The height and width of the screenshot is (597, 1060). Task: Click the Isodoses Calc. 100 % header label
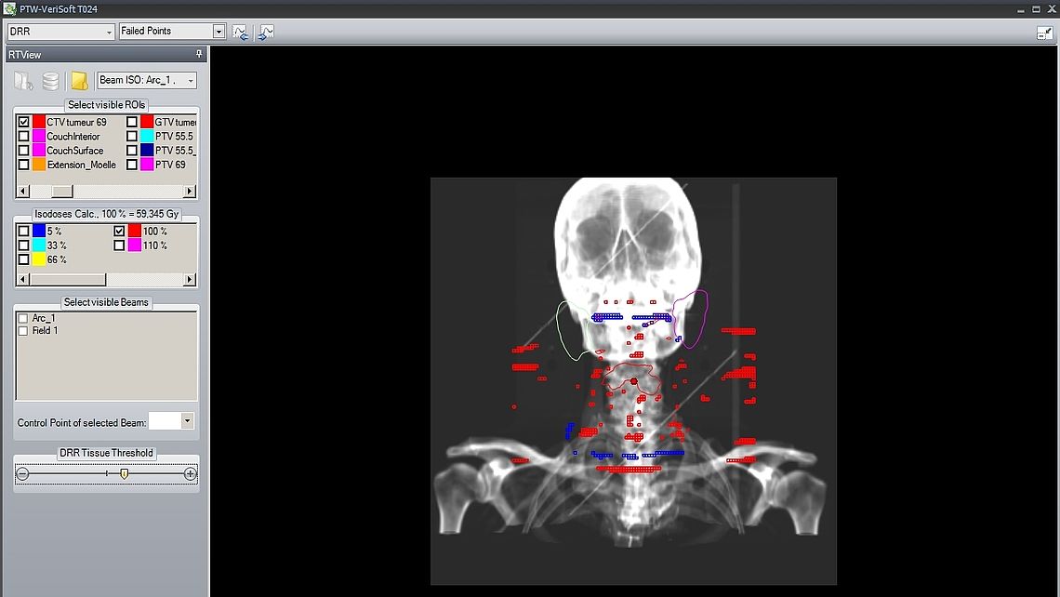tap(105, 214)
